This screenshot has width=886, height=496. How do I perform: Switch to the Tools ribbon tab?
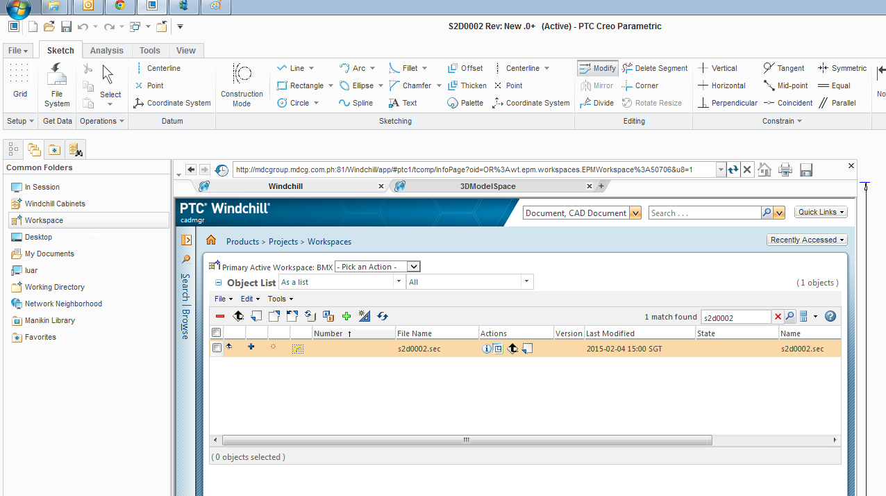[149, 50]
